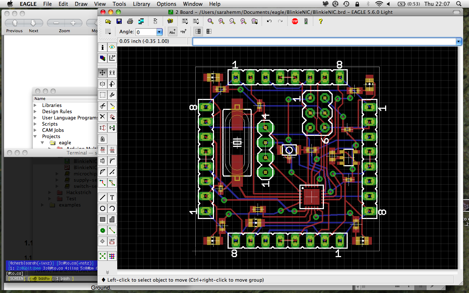Toggle the mirror off layout button
Viewport: 469px width, 293px height.
tap(198, 31)
